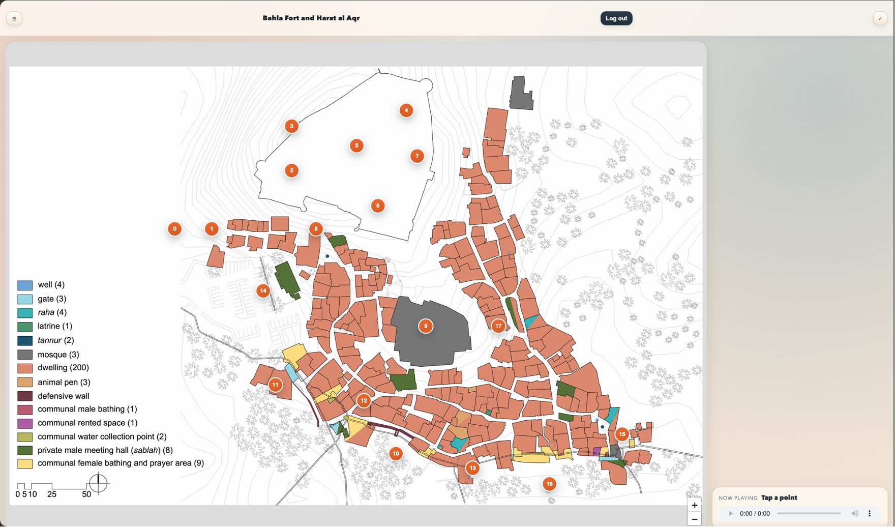Choose map marker 17
Screen dimensions: 895x527
[x=498, y=326]
